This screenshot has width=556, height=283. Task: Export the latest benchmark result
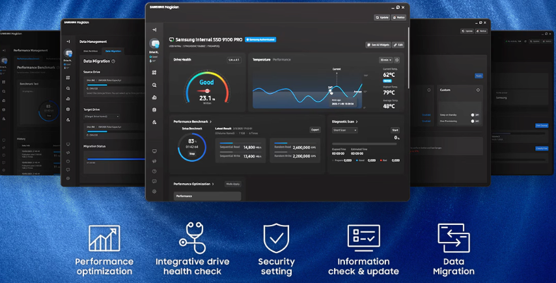pos(315,130)
